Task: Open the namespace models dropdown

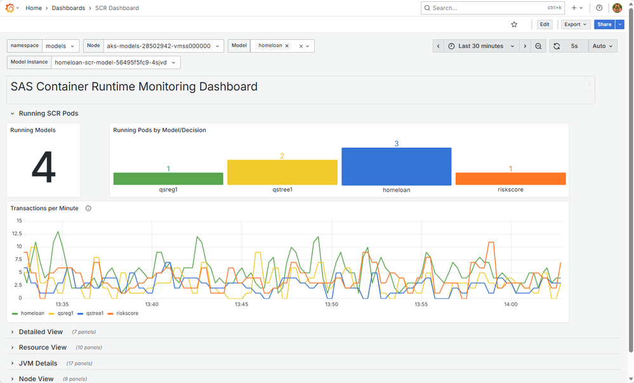Action: (x=60, y=46)
